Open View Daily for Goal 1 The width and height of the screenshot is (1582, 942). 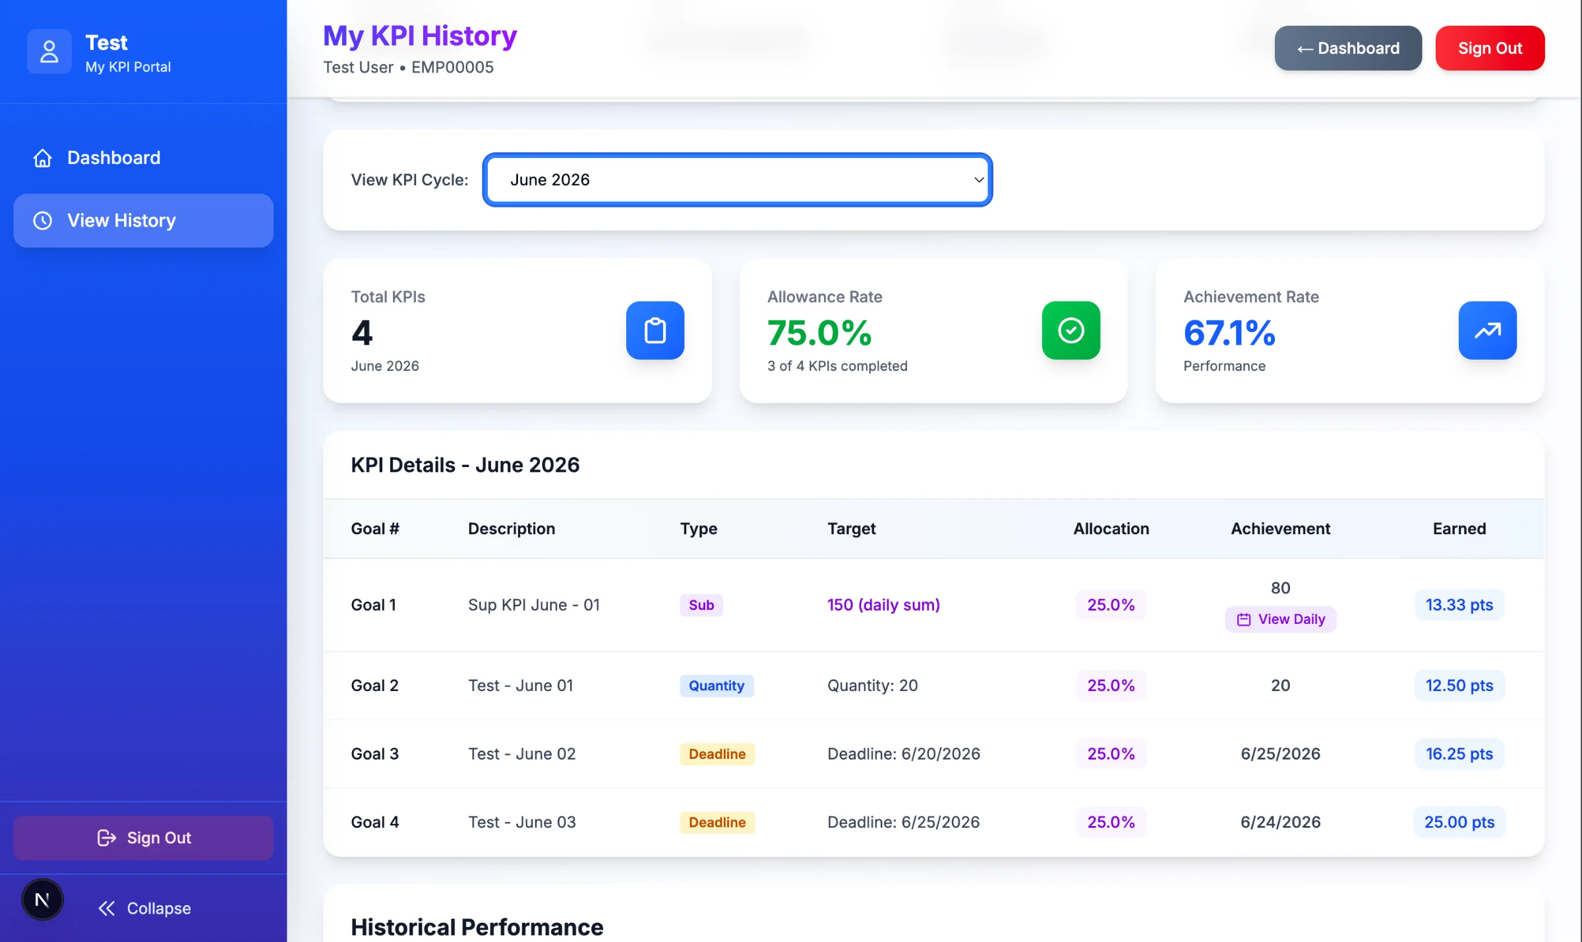click(x=1281, y=619)
